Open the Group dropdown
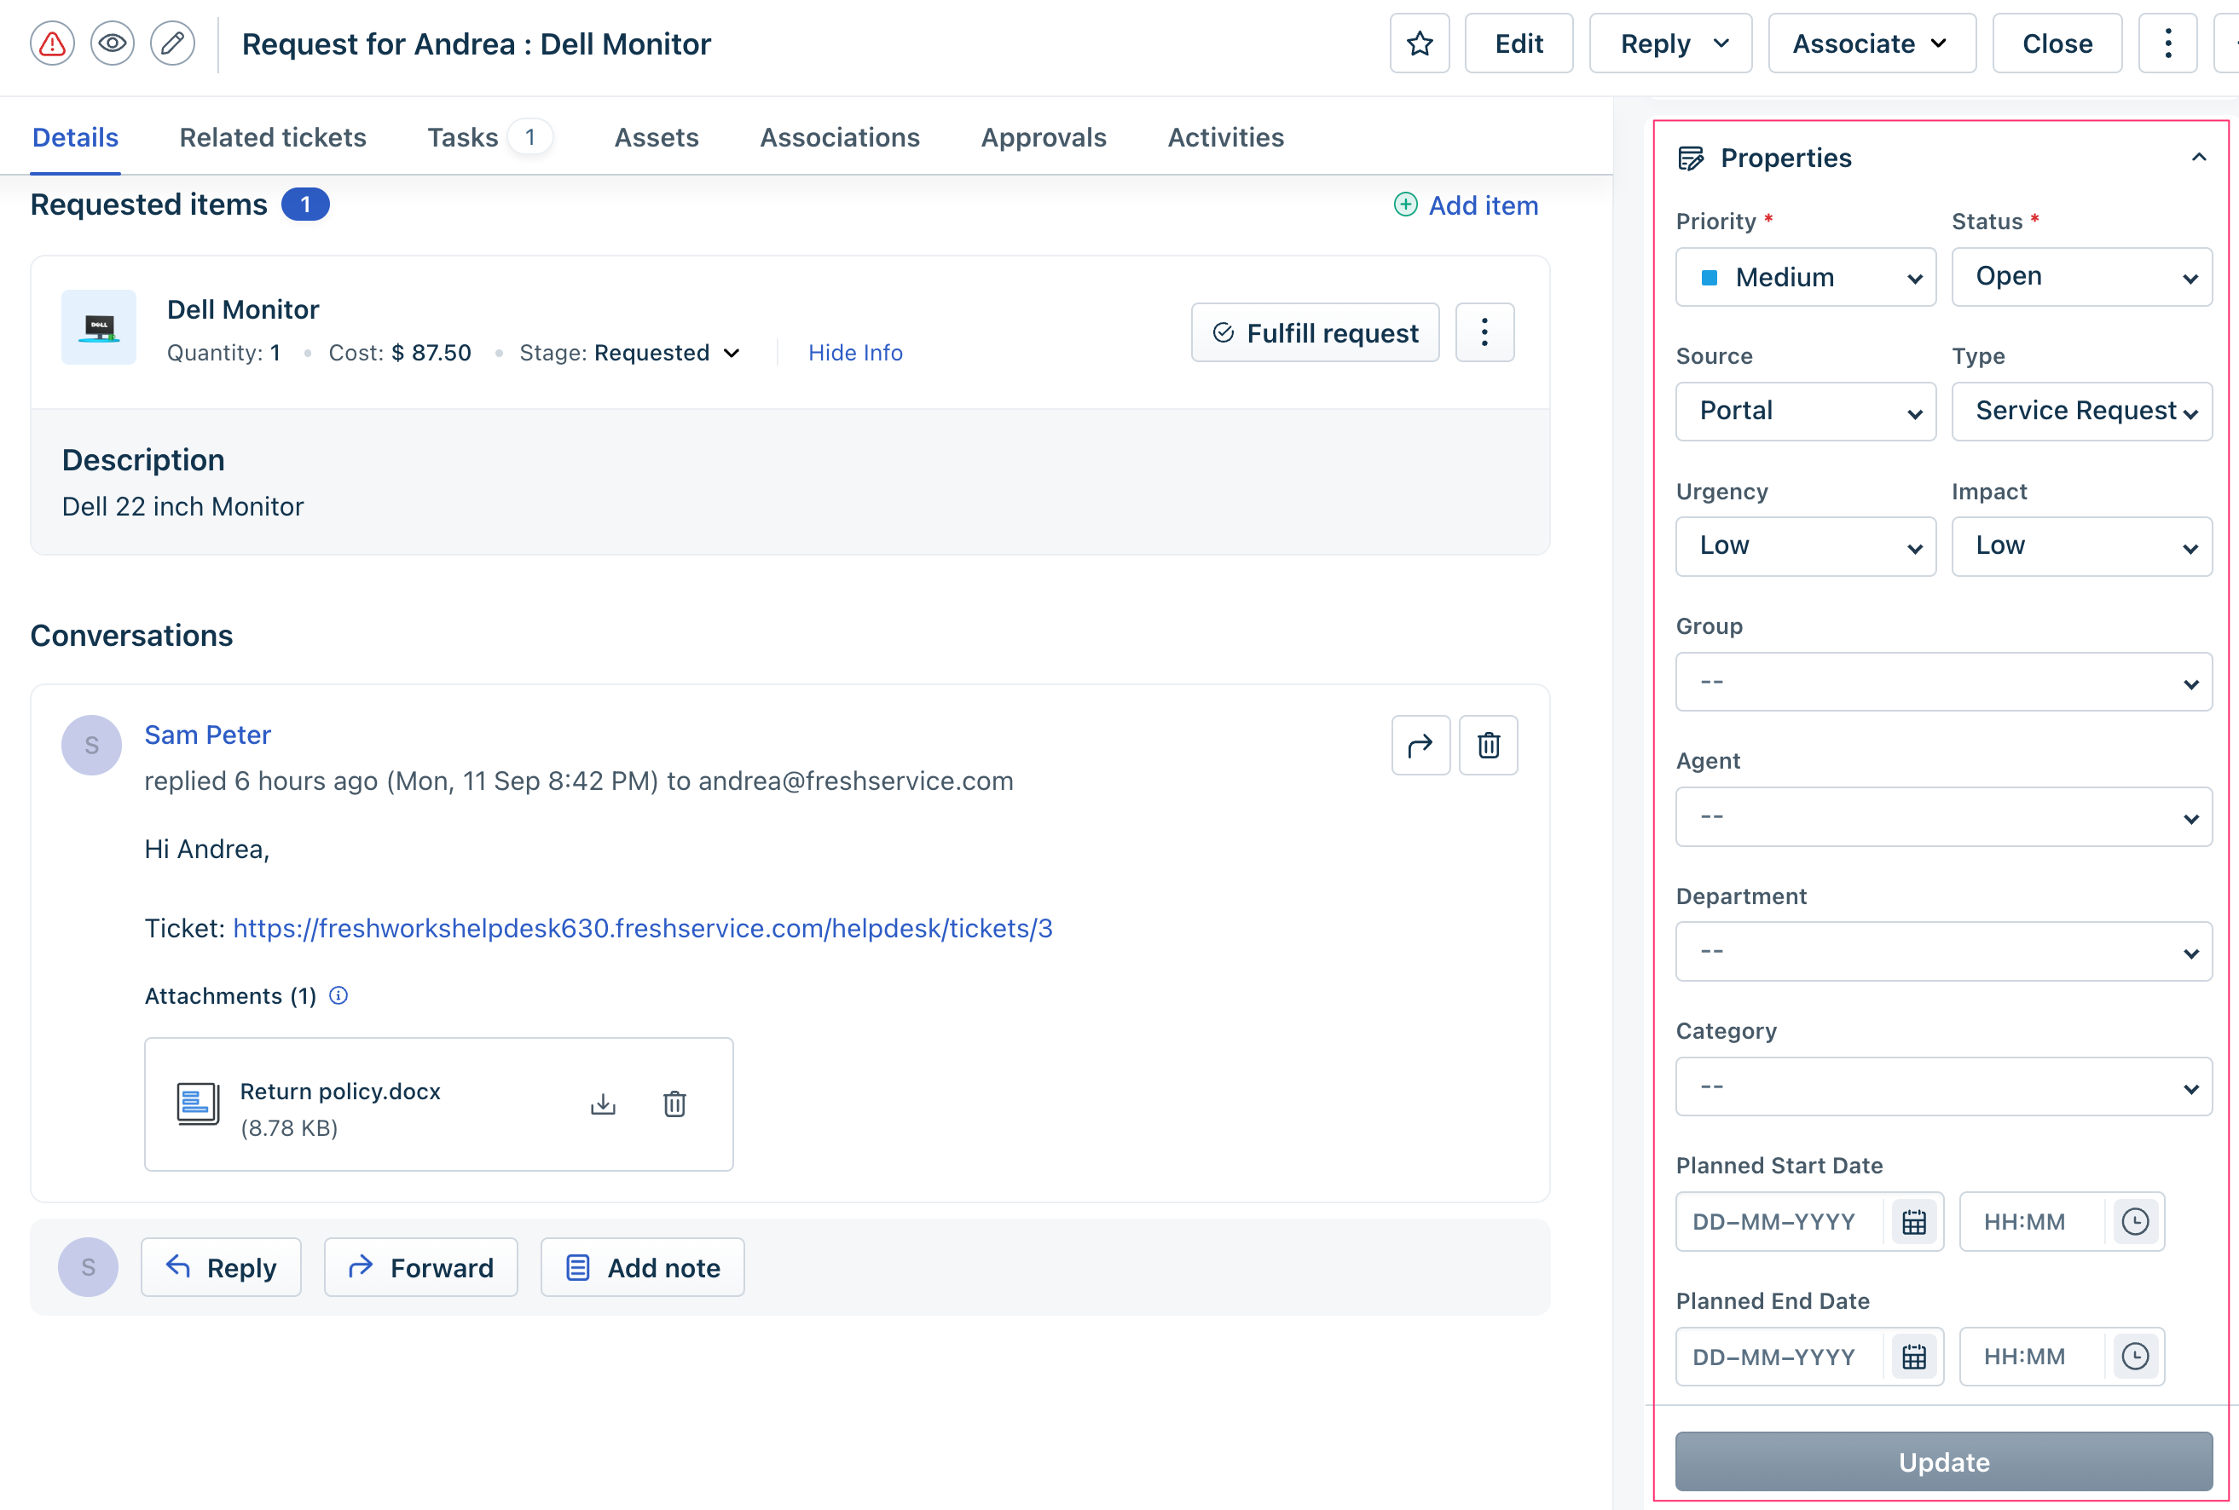 [x=1943, y=682]
